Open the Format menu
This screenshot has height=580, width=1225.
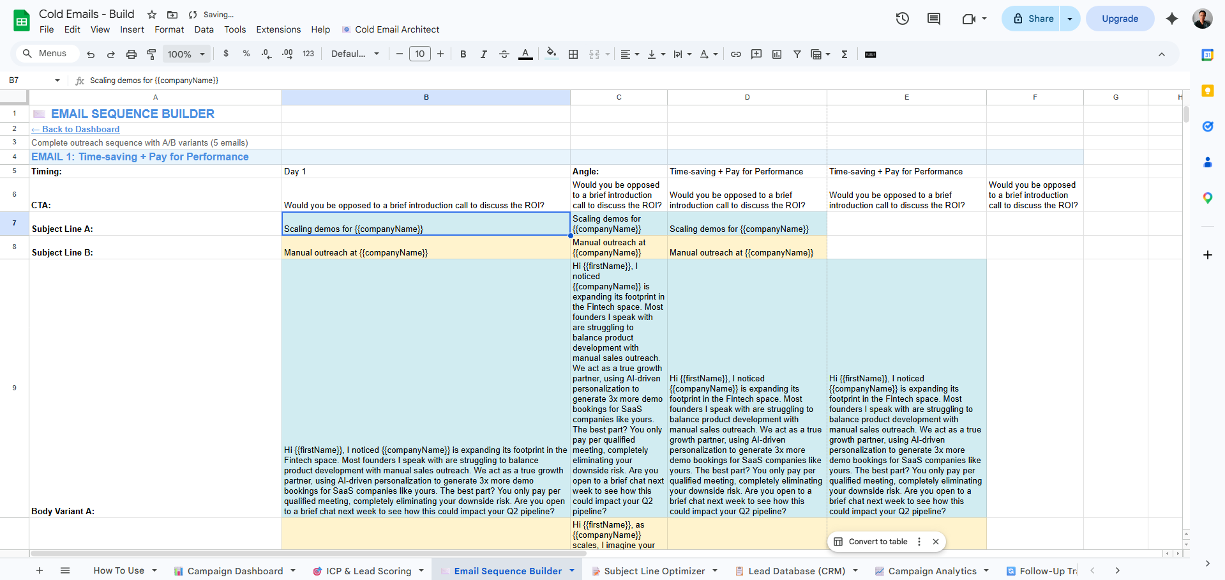(x=169, y=29)
